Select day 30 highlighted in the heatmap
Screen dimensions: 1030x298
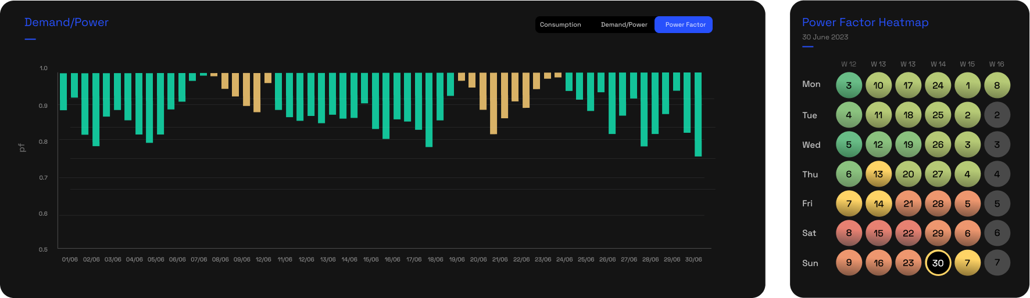(938, 263)
